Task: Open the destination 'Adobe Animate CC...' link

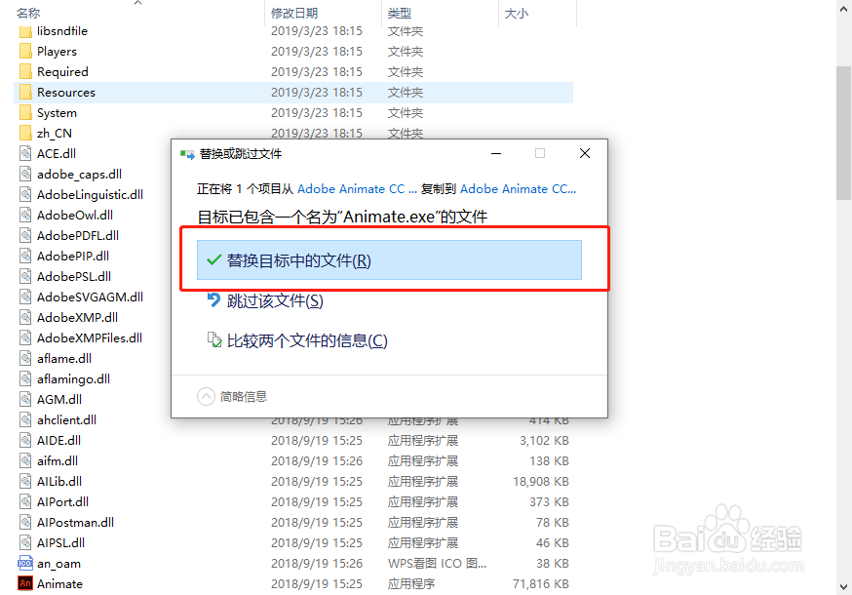Action: 518,188
